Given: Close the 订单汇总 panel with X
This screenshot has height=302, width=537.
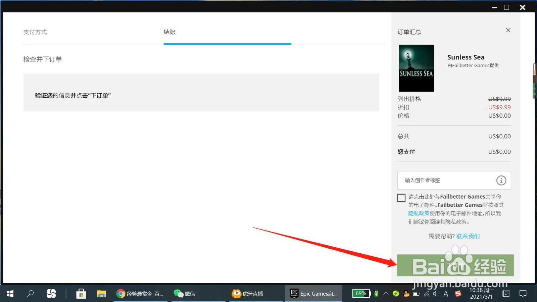Looking at the screenshot, I should 508,30.
